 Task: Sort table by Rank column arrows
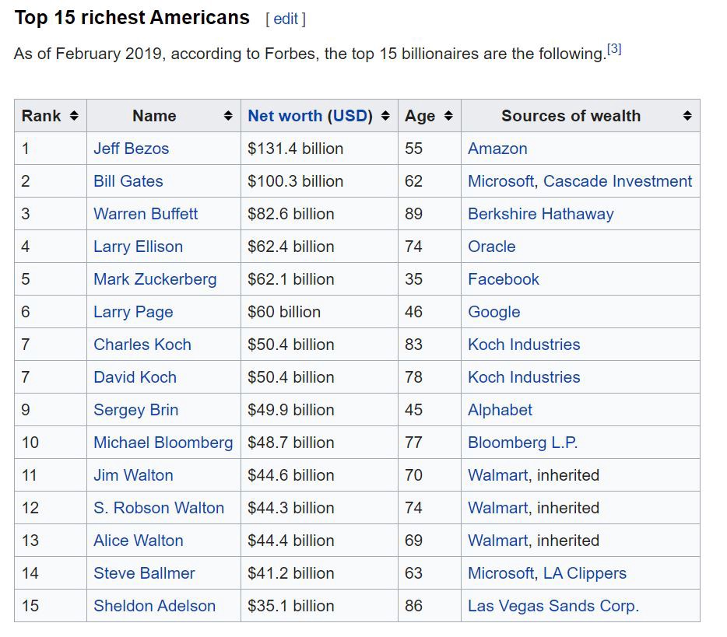point(74,116)
